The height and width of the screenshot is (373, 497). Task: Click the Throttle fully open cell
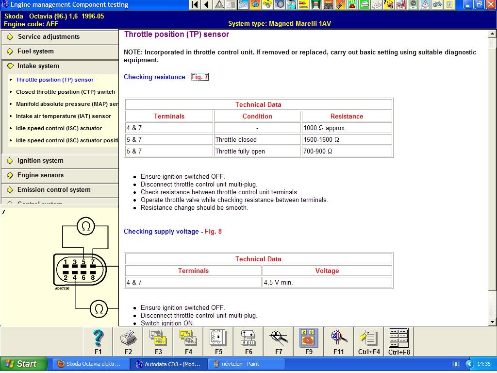pos(257,152)
